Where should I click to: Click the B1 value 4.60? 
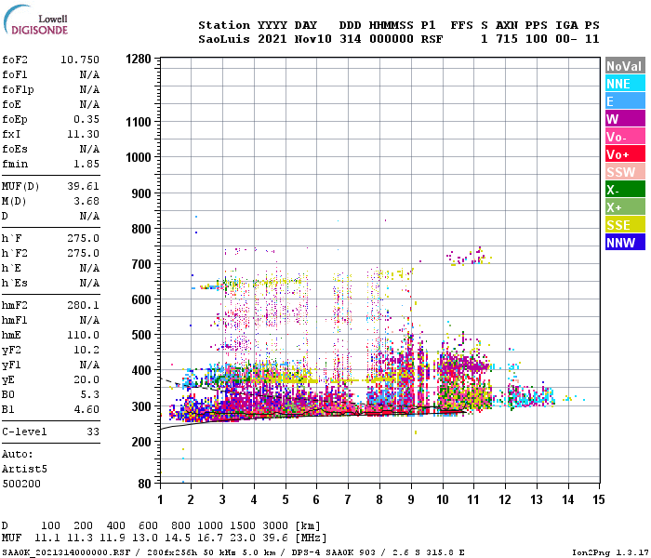point(86,409)
